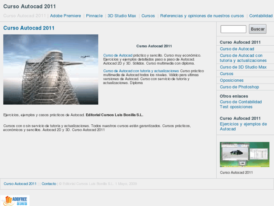Open the Oposiciones sidebar link
The height and width of the screenshot is (206, 274).
tap(232, 80)
